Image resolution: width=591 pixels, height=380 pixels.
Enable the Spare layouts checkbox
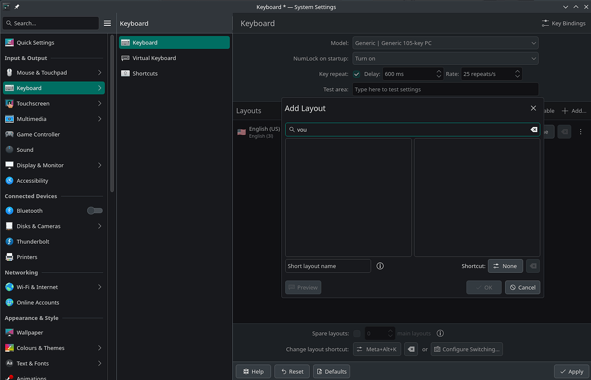(x=357, y=333)
